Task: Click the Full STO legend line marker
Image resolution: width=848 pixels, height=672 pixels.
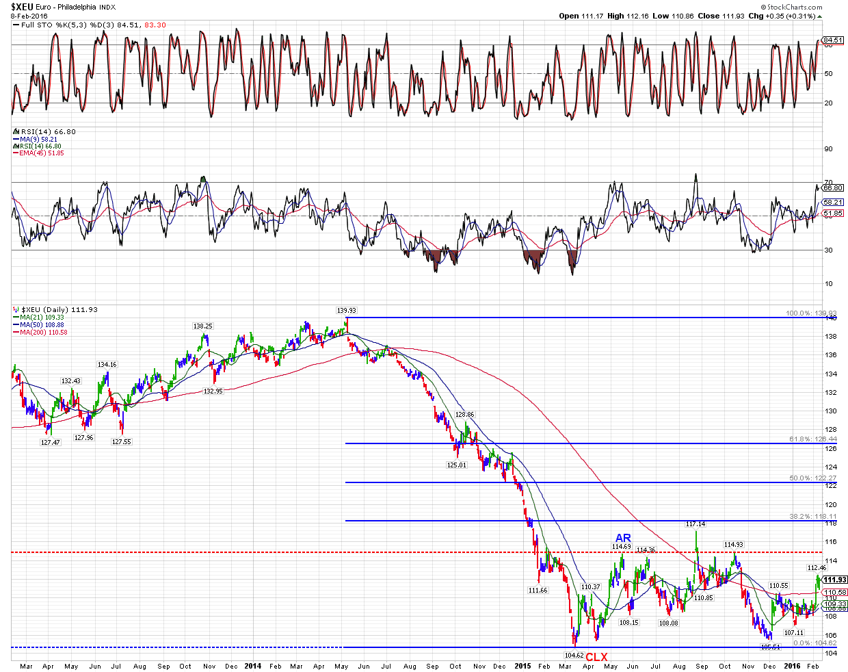Action: pyautogui.click(x=16, y=25)
